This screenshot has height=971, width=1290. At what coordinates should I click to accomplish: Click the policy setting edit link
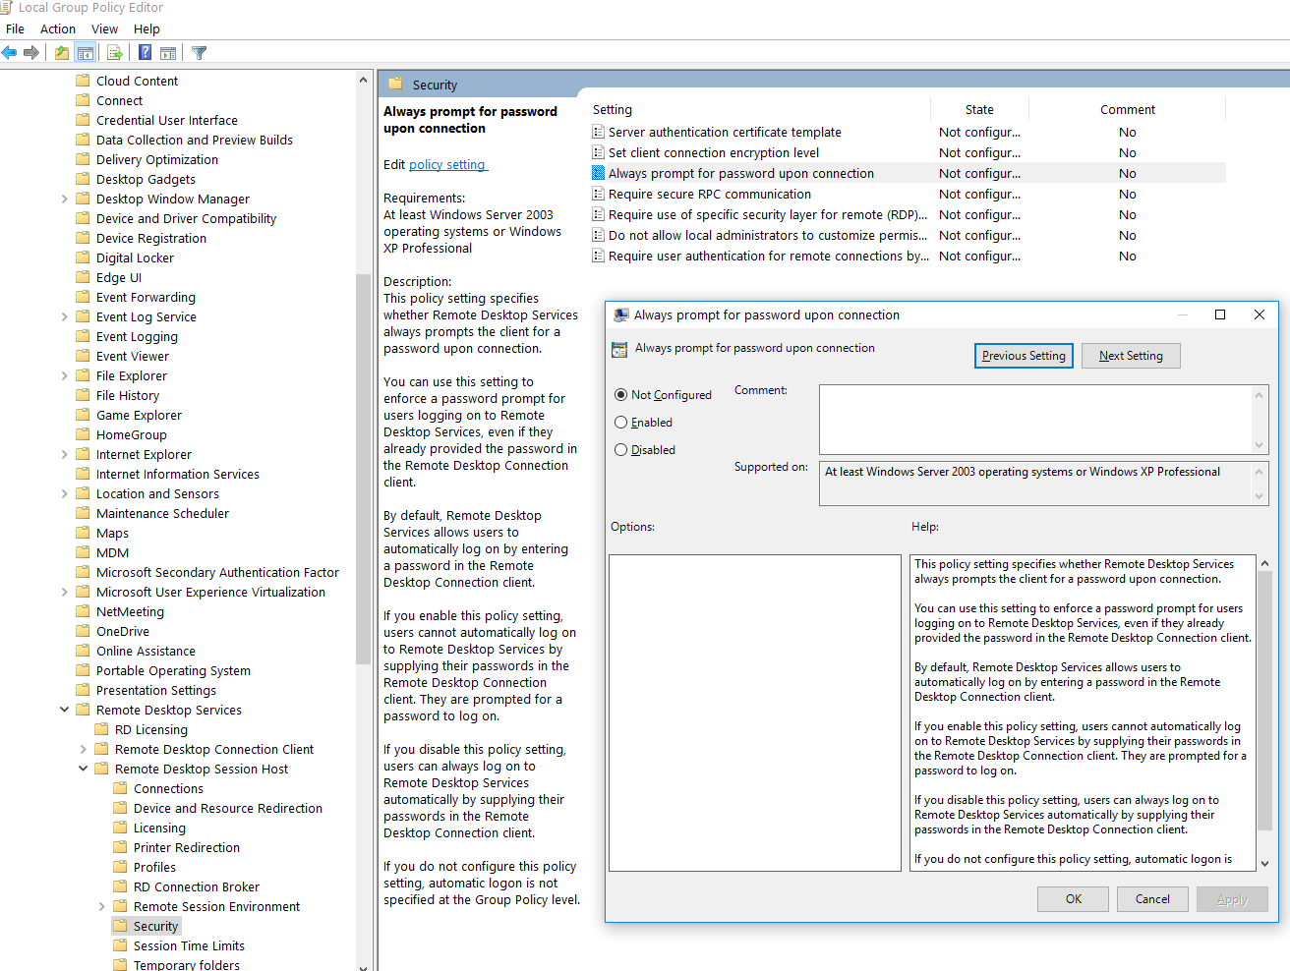pyautogui.click(x=447, y=165)
